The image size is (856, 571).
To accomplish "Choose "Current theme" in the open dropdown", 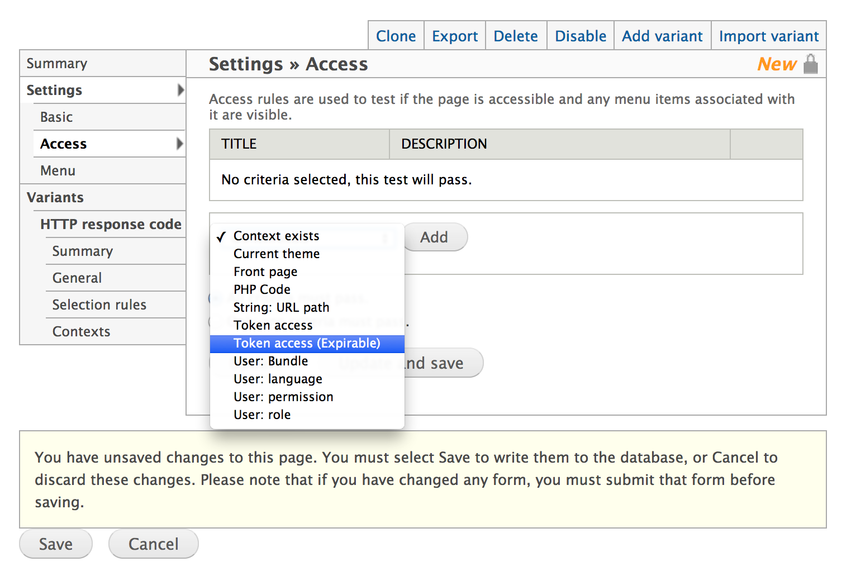I will coord(277,254).
